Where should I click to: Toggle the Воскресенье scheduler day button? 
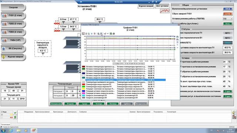pyautogui.click(x=141, y=104)
